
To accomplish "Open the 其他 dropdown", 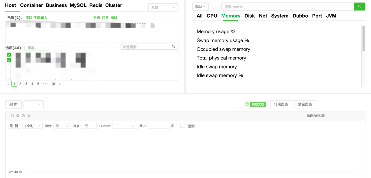I will (163, 7).
